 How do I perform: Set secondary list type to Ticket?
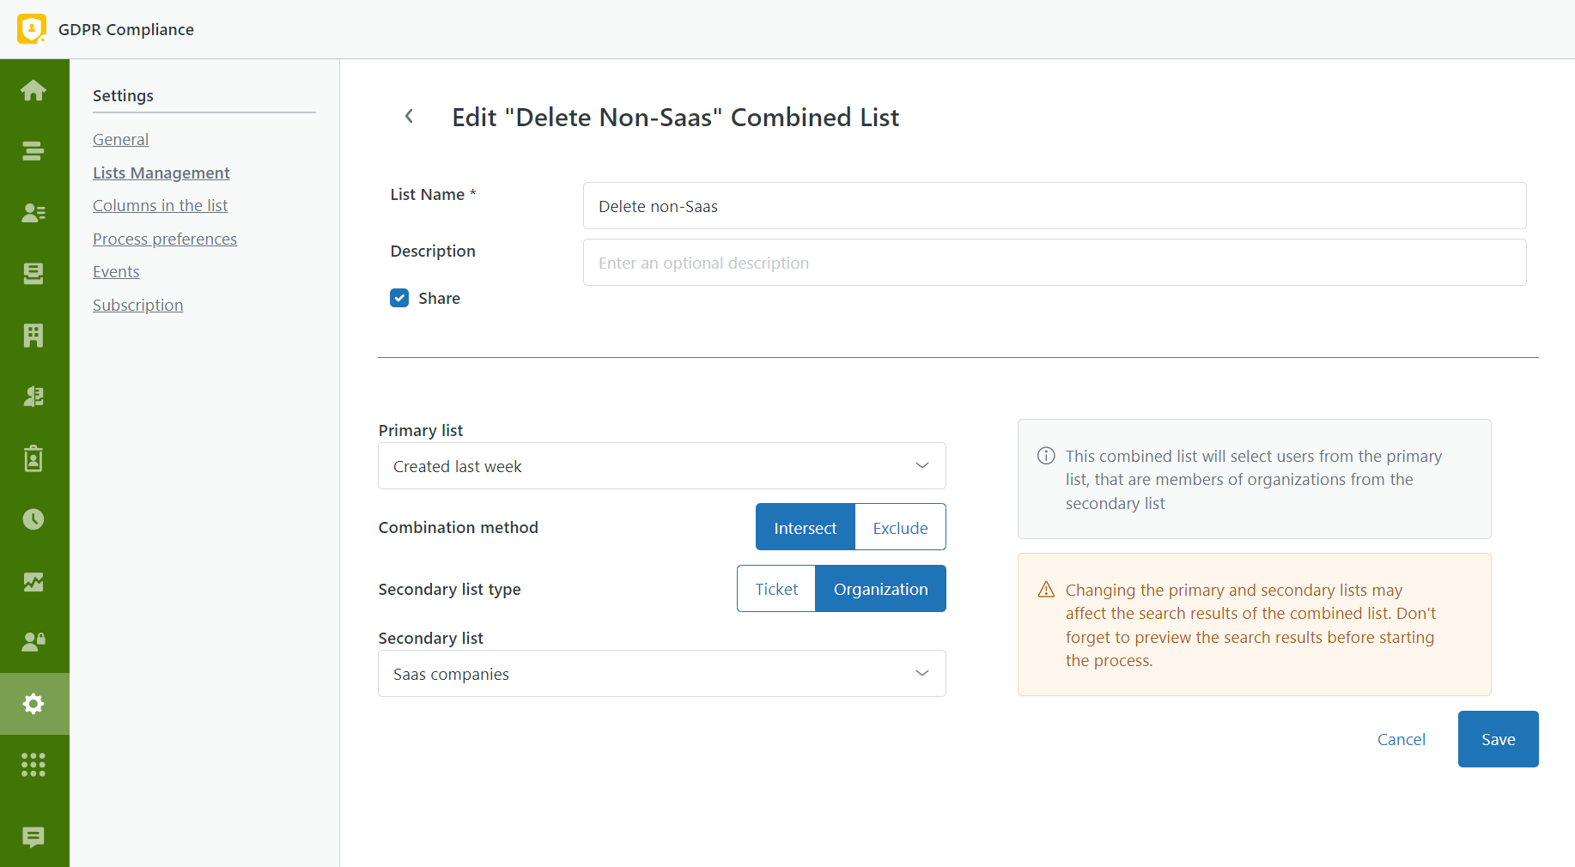pos(775,589)
